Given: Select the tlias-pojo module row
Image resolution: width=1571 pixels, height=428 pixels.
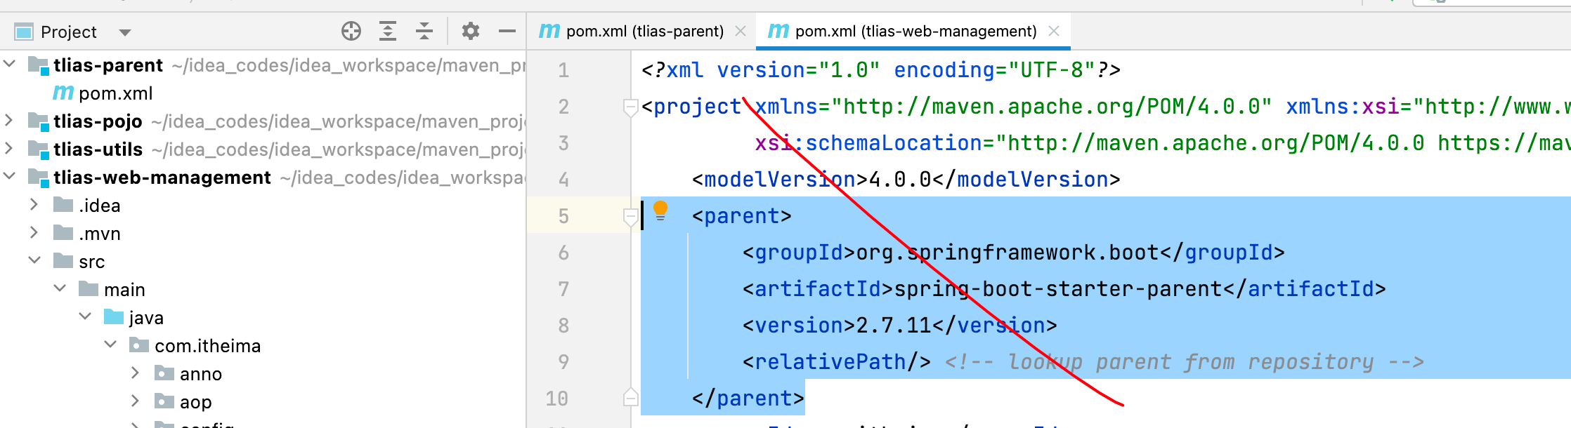Looking at the screenshot, I should click(263, 121).
